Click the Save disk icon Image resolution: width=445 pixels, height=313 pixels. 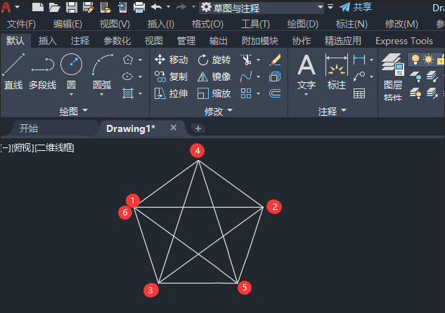point(72,7)
